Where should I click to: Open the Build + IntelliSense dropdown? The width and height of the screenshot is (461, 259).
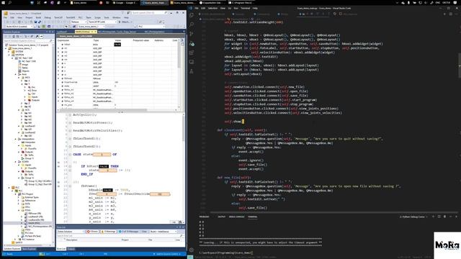[164, 232]
